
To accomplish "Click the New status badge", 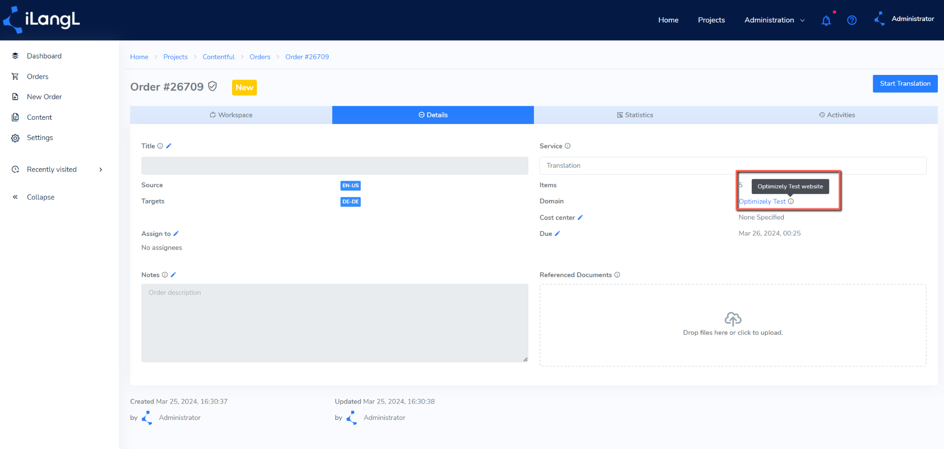I will pos(244,88).
